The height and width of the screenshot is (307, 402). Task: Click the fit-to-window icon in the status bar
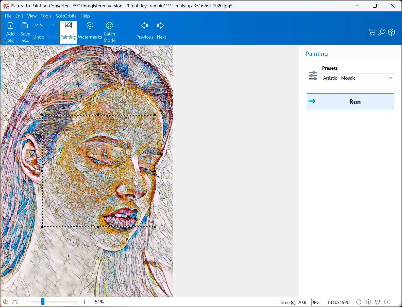[15, 302]
